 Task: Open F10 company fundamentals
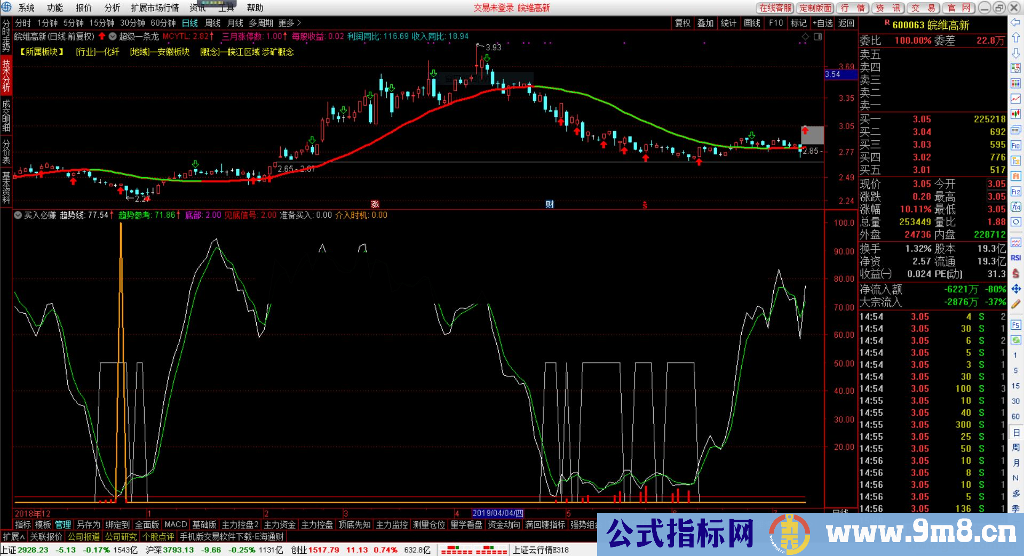tap(776, 23)
